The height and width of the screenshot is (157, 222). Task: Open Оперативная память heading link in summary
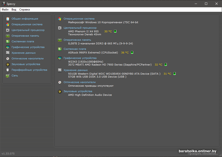77,40
